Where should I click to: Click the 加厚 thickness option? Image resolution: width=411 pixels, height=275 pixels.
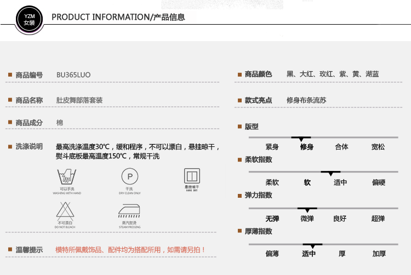click(x=379, y=254)
